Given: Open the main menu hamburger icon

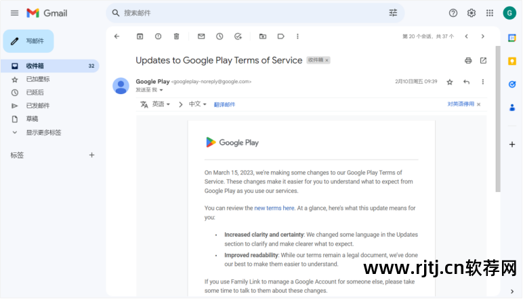Looking at the screenshot, I should 14,13.
